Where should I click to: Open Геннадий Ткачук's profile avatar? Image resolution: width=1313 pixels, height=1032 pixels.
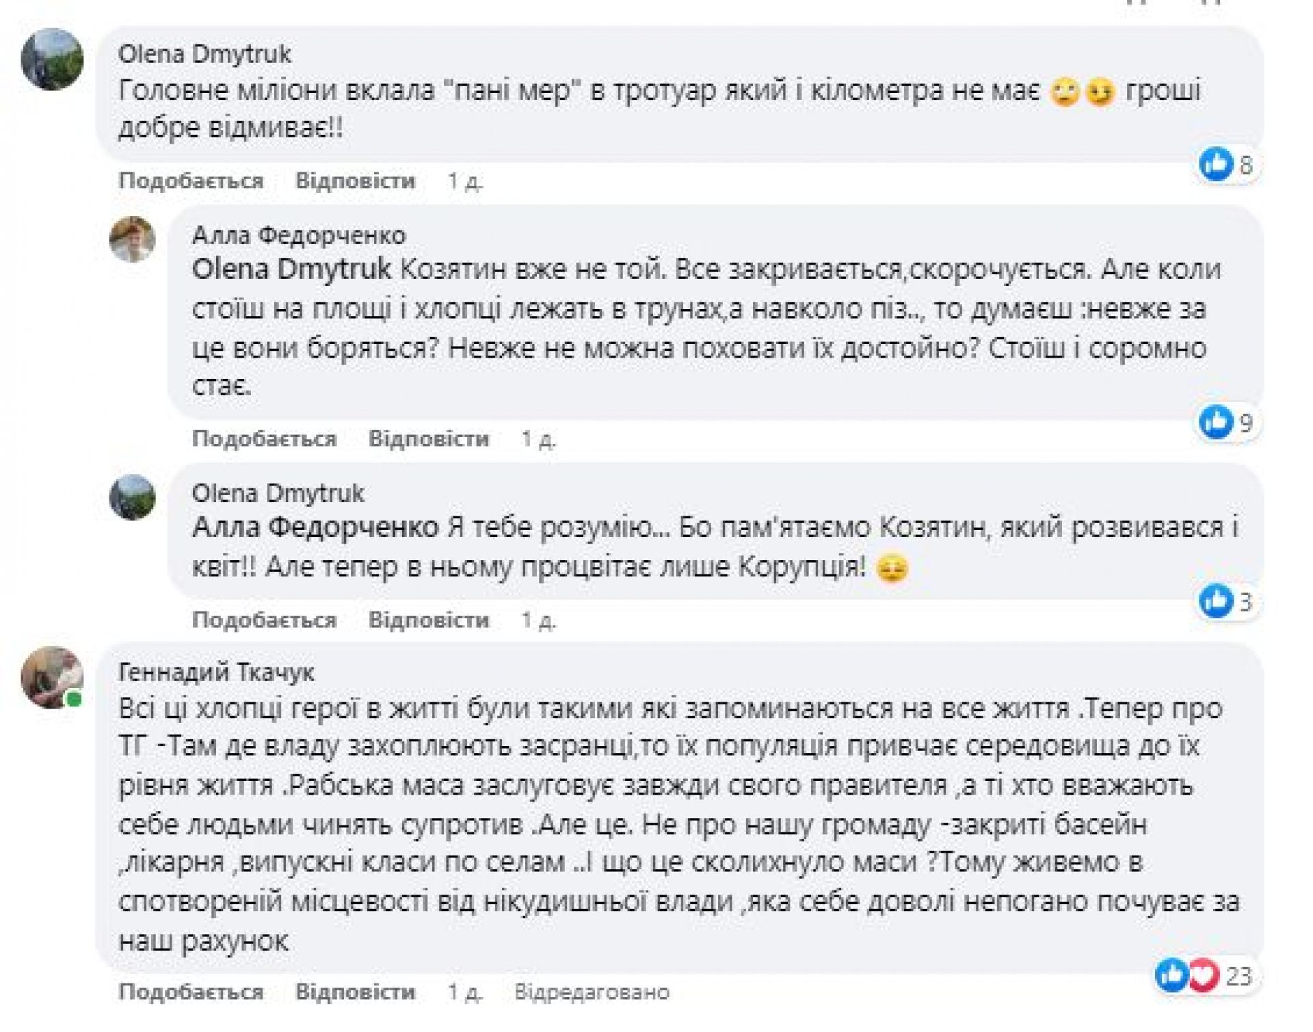tap(53, 677)
